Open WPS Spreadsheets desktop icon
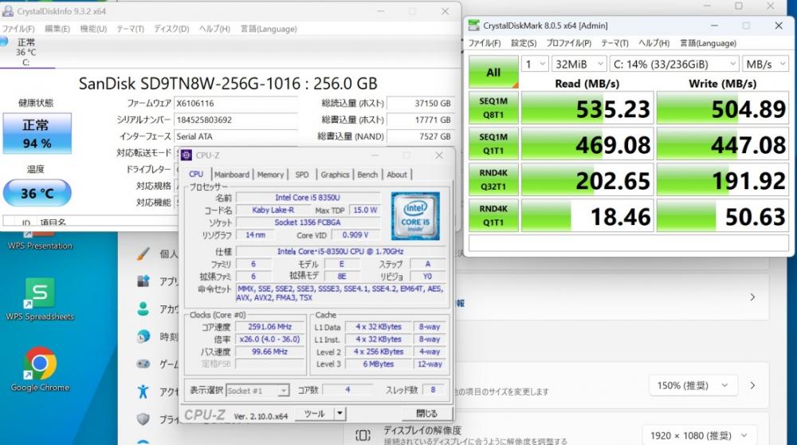Image resolution: width=797 pixels, height=445 pixels. tap(40, 299)
